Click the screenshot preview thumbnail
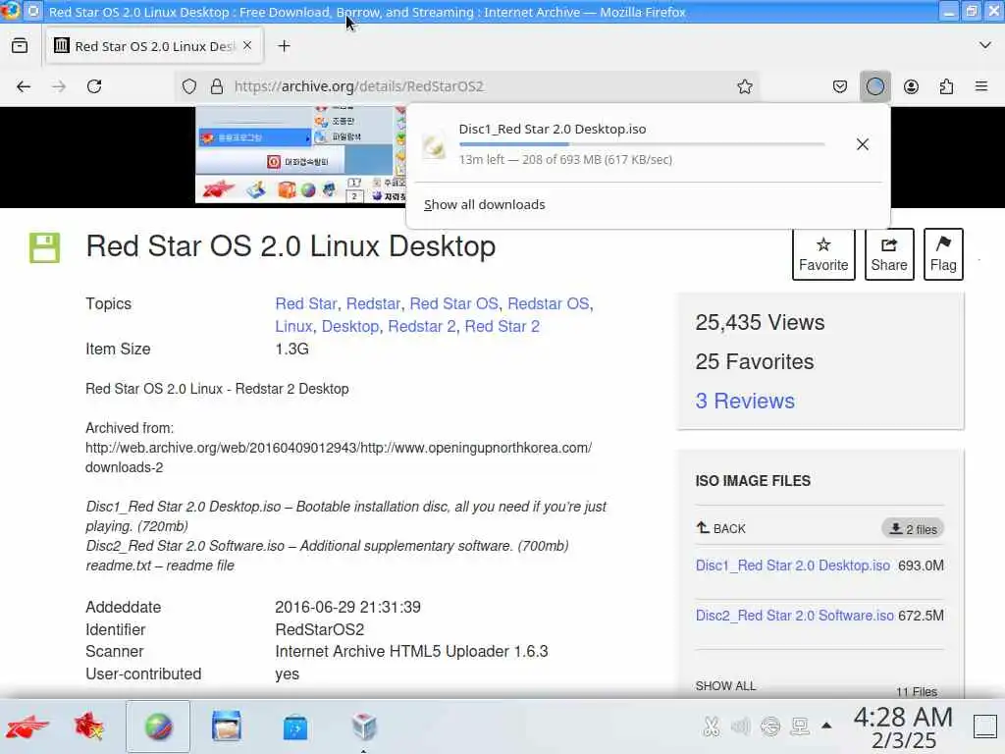Screen dimensions: 1005x754 [x=301, y=155]
